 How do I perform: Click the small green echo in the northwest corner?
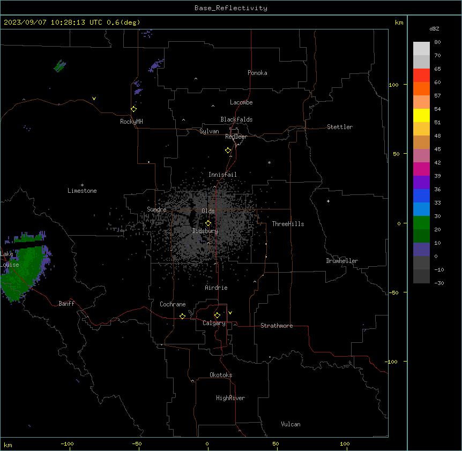(x=60, y=66)
